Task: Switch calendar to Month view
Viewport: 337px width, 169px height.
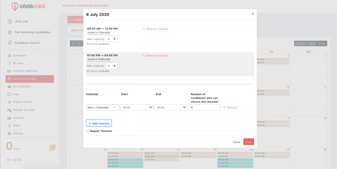Action: click(x=322, y=43)
